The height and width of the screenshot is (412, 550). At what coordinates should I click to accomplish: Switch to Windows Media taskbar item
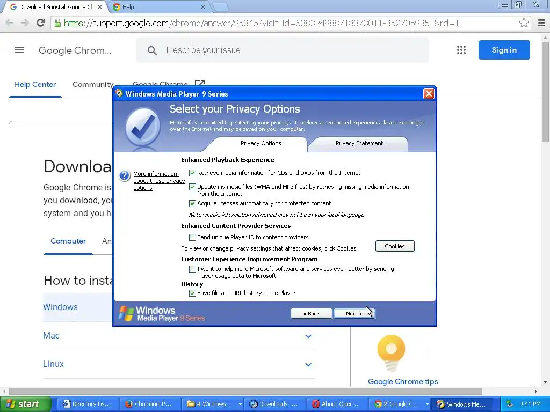[x=462, y=404]
